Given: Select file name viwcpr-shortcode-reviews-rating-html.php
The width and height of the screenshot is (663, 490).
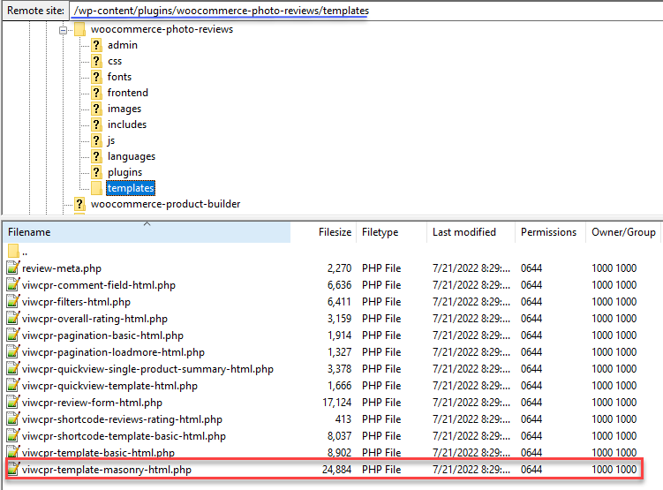Looking at the screenshot, I should (x=122, y=419).
